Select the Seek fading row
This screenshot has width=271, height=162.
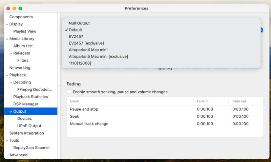click(75, 117)
